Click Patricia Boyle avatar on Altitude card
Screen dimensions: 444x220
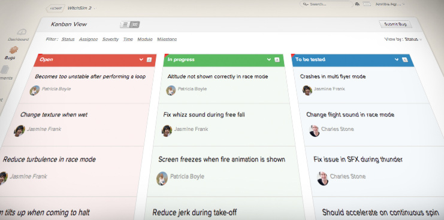pyautogui.click(x=171, y=90)
